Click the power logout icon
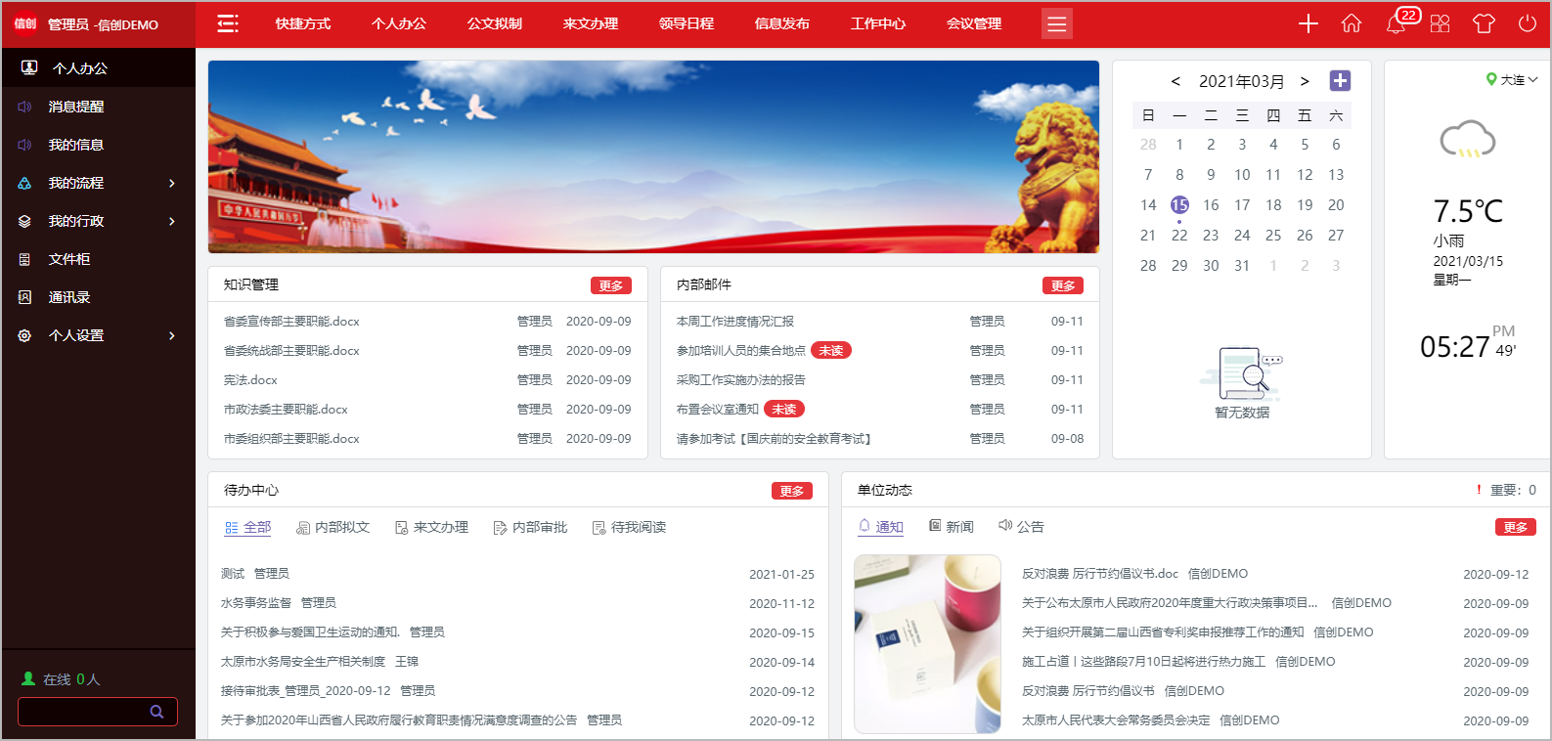Screen dimensions: 1552x741 [x=1527, y=23]
